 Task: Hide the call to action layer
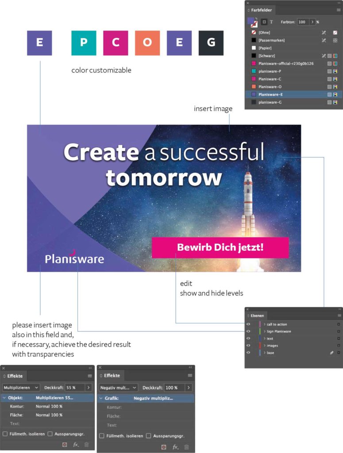click(x=248, y=324)
